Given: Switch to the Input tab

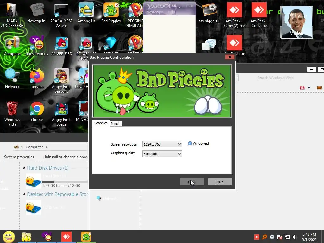Looking at the screenshot, I should point(115,124).
